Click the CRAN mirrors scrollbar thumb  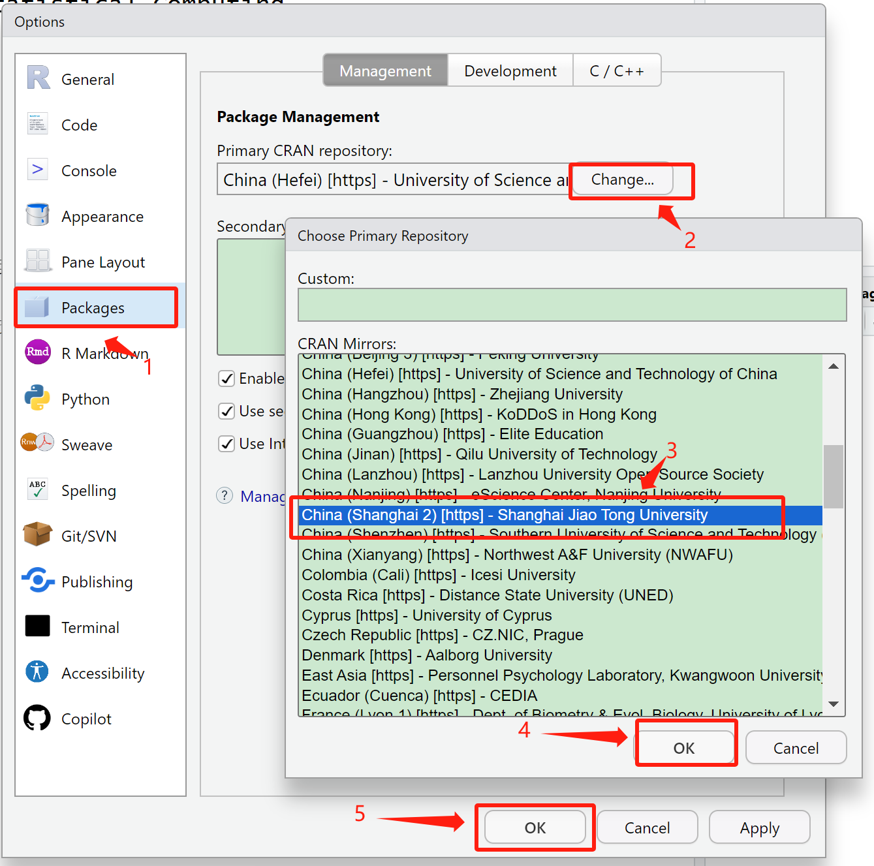point(834,476)
